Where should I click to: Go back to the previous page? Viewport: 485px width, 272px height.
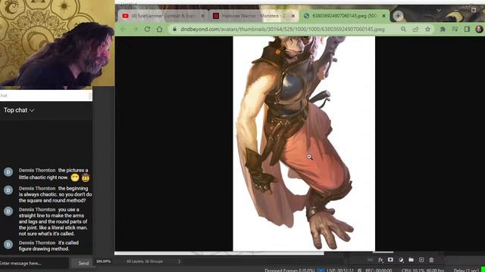click(x=123, y=29)
